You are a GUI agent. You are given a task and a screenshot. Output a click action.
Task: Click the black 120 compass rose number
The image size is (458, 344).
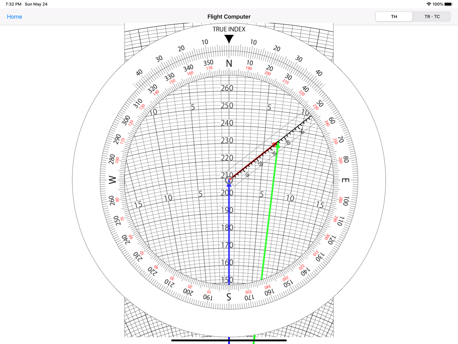point(331,240)
